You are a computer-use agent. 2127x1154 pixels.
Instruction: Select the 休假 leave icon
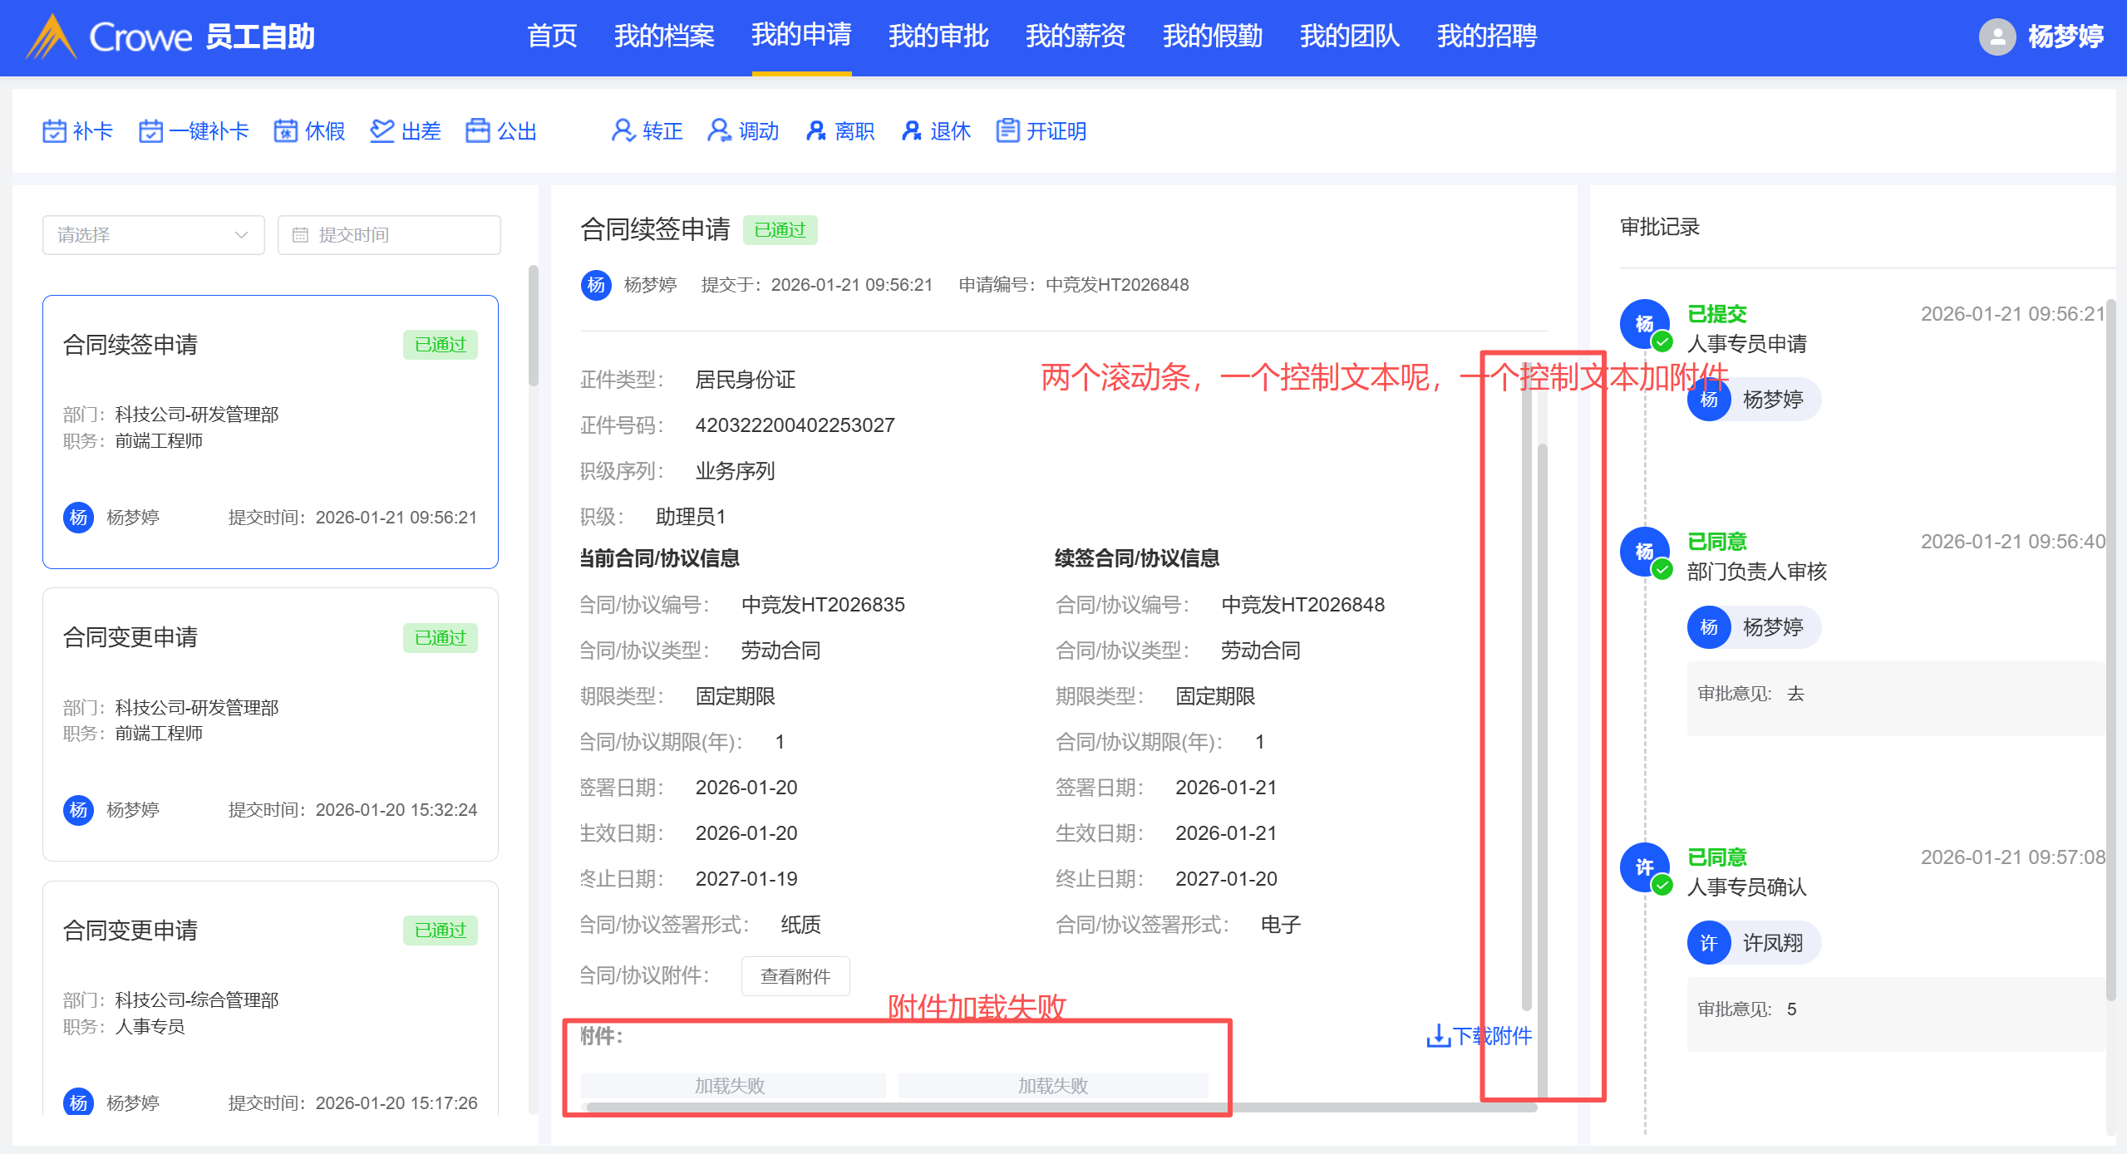[x=286, y=131]
